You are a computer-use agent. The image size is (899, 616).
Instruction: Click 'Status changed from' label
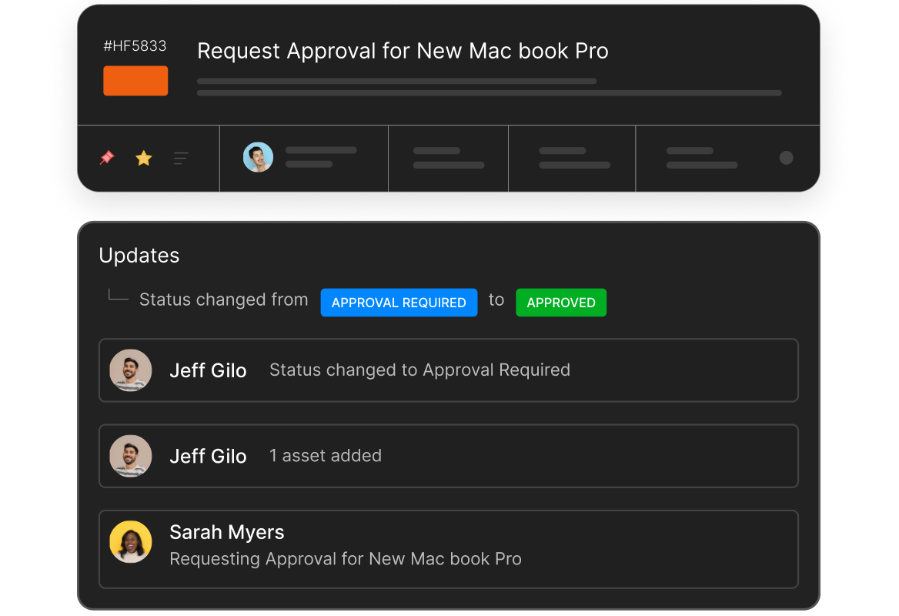point(224,300)
